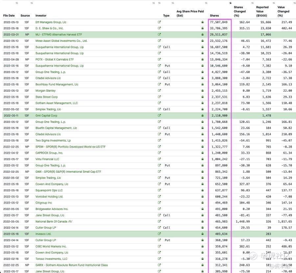Sort table by Type column header
The width and height of the screenshot is (296, 273).
pyautogui.click(x=166, y=16)
